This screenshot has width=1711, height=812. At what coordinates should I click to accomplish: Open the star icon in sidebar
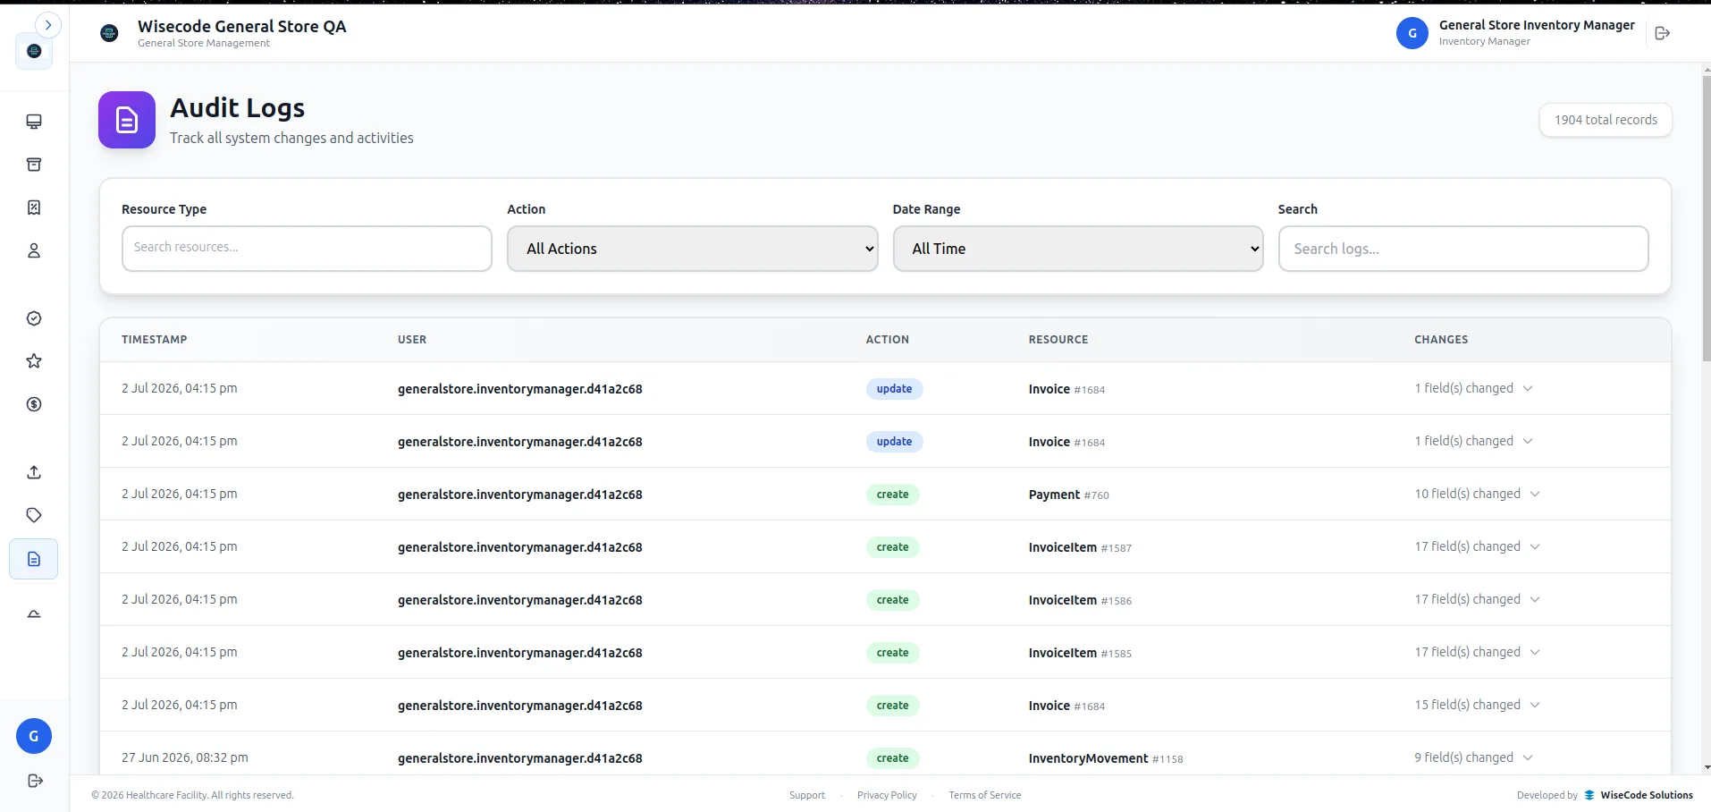point(34,361)
